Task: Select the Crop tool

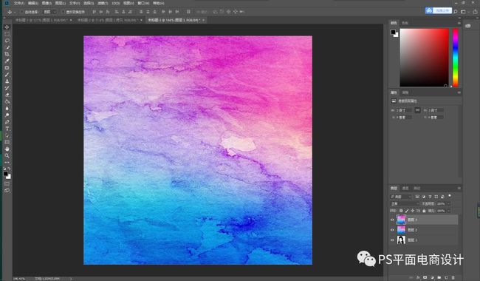Action: (x=7, y=54)
